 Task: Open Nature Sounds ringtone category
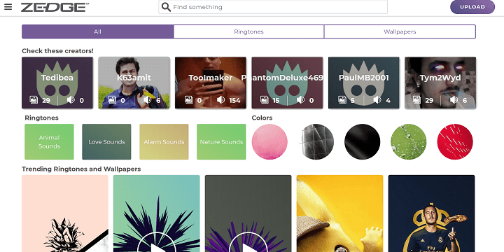(221, 141)
